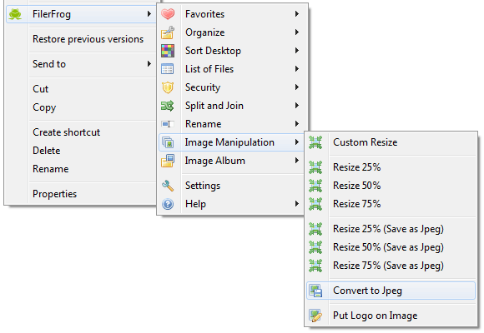Screen dimensions: 484x333
Task: Open Properties from the context menu
Action: (x=81, y=194)
